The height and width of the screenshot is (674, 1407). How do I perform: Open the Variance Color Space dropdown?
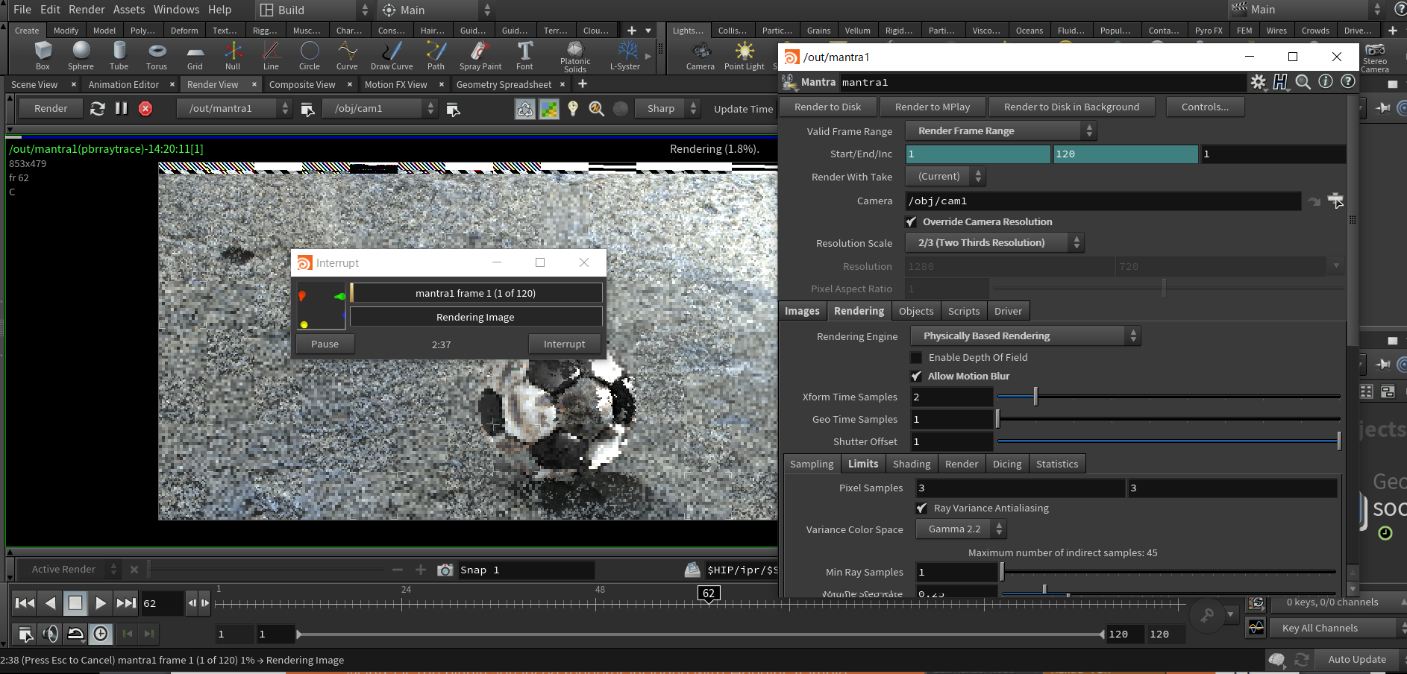[x=961, y=529]
